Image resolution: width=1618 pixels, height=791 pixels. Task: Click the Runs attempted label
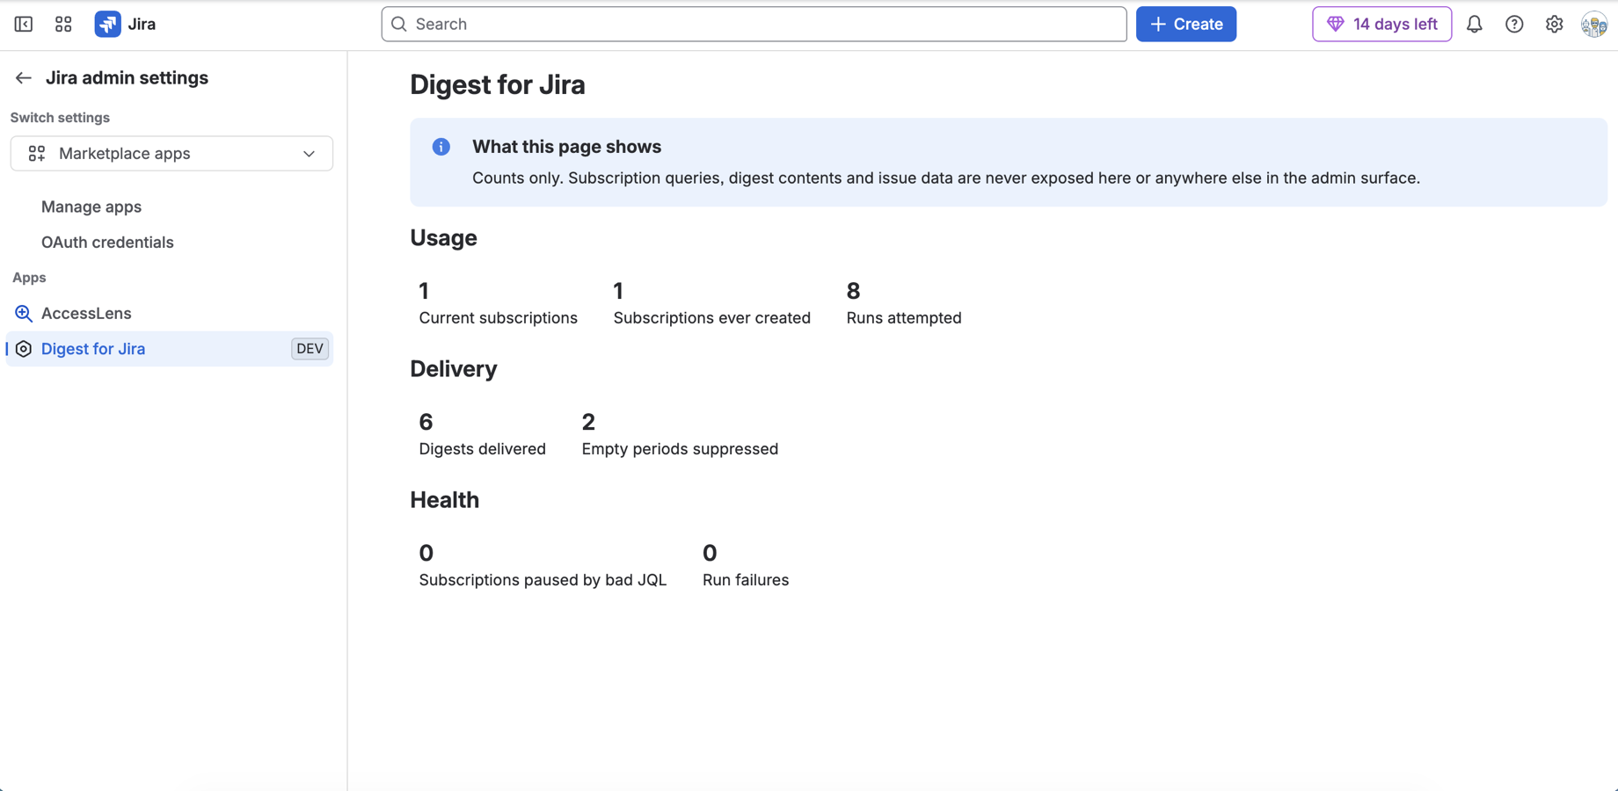[904, 318]
